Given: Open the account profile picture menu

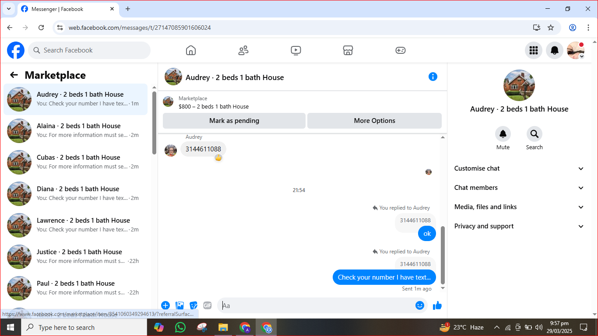Looking at the screenshot, I should pyautogui.click(x=576, y=50).
